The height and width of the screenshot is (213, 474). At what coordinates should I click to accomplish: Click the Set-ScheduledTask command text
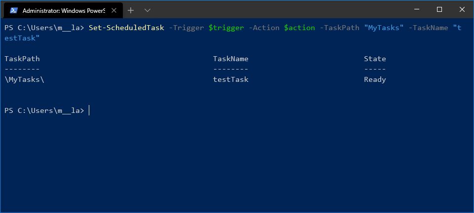pyautogui.click(x=126, y=28)
